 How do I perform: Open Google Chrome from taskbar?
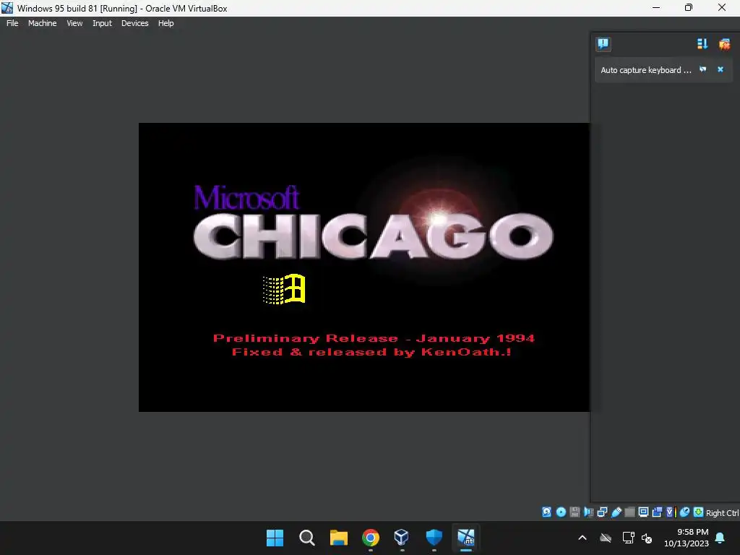[371, 538]
